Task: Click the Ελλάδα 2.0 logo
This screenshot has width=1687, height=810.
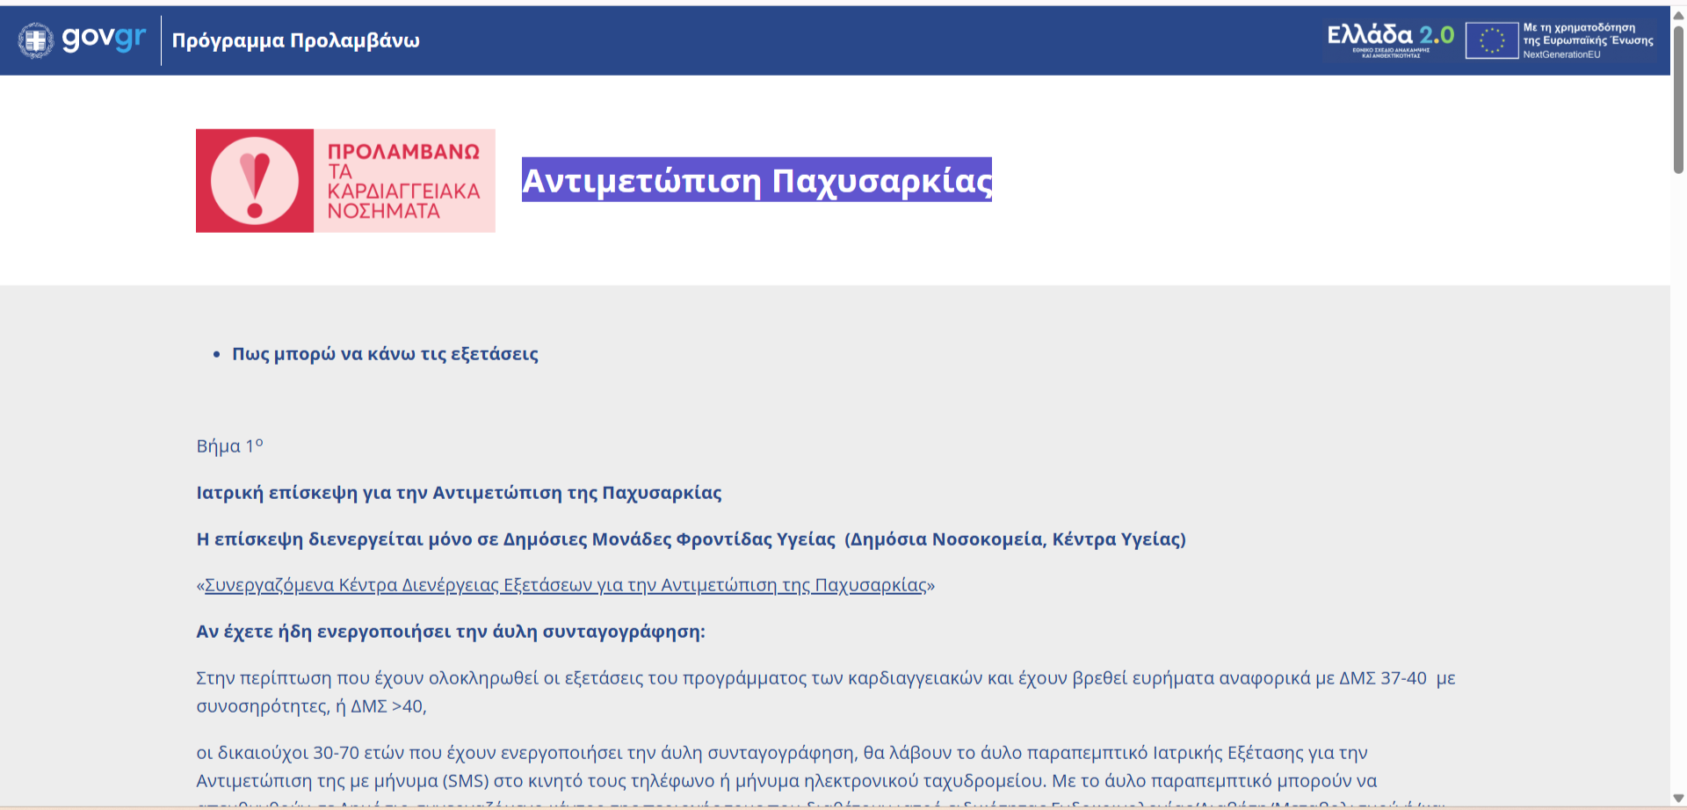Action: (x=1386, y=39)
